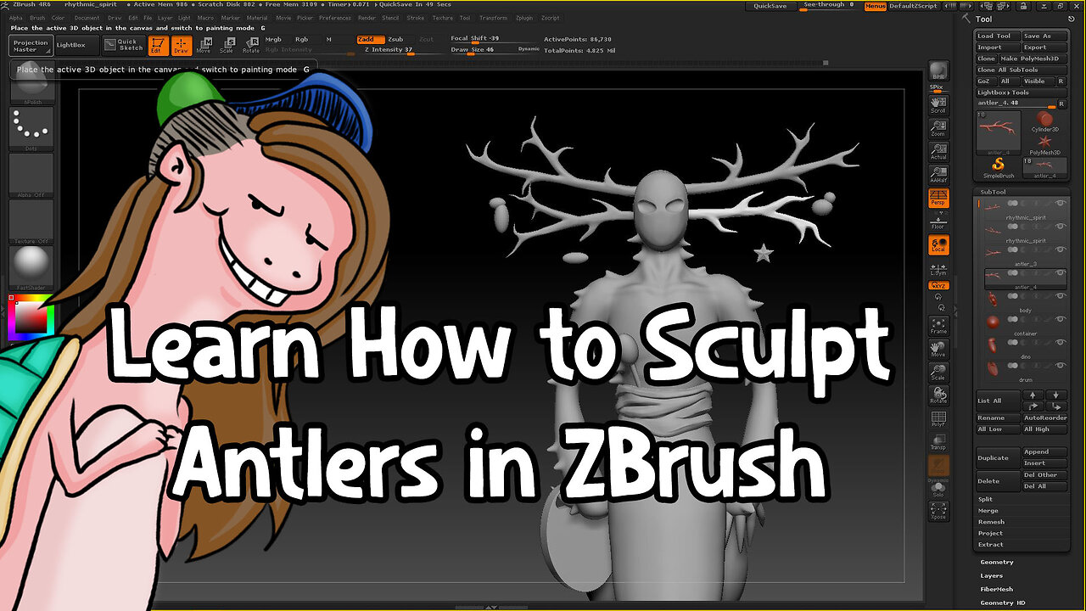The width and height of the screenshot is (1086, 611).
Task: Open the Transform menu
Action: coord(493,18)
